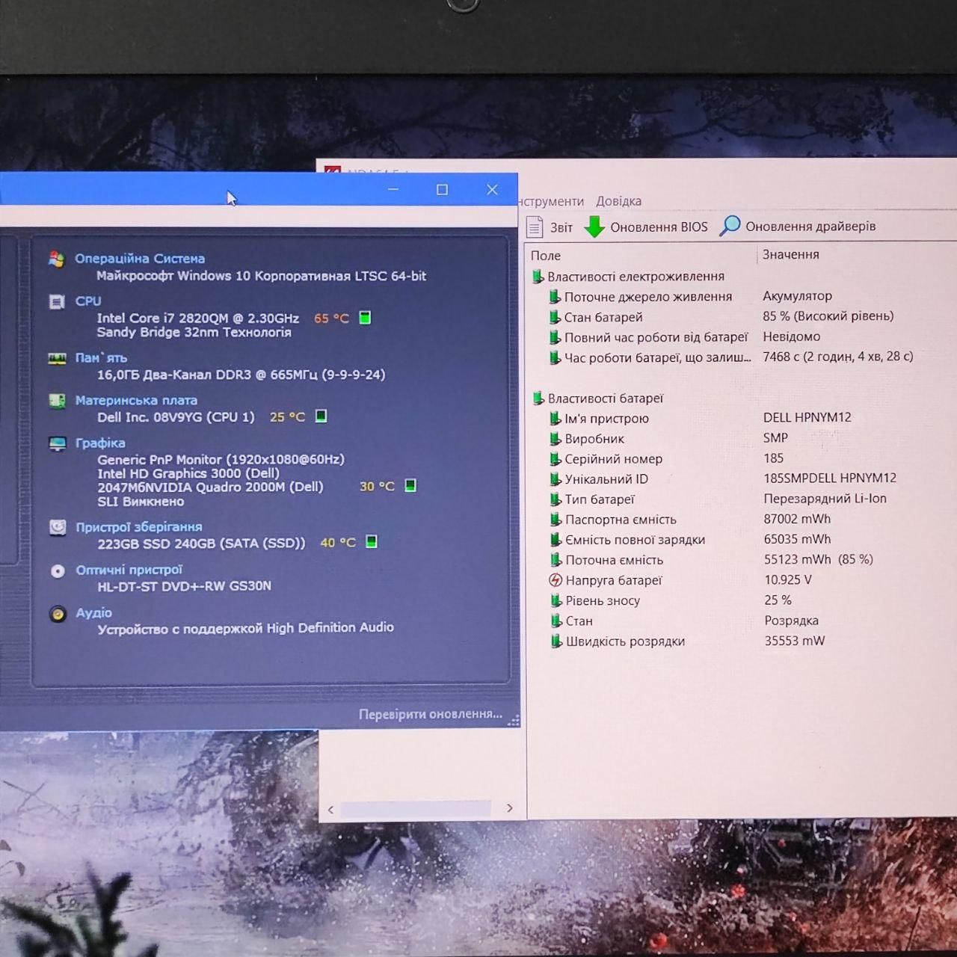Click the Graphics monitor icon

[58, 443]
